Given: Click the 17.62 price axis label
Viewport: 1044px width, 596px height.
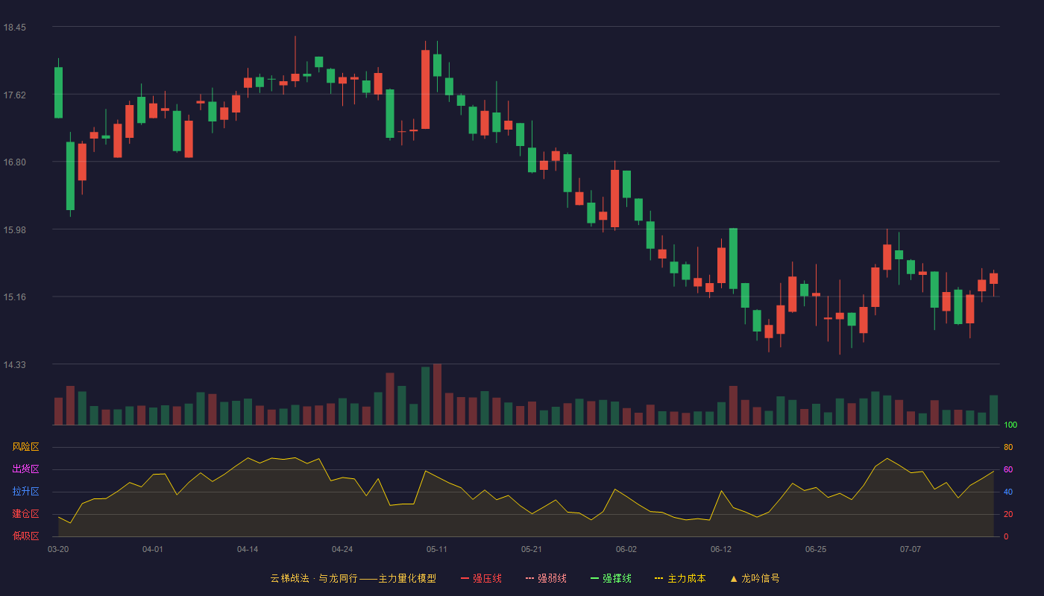Looking at the screenshot, I should point(15,95).
